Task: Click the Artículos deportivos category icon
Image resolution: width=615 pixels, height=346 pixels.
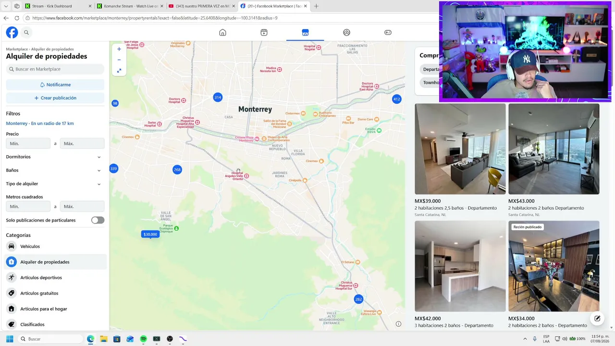Action: (x=12, y=278)
